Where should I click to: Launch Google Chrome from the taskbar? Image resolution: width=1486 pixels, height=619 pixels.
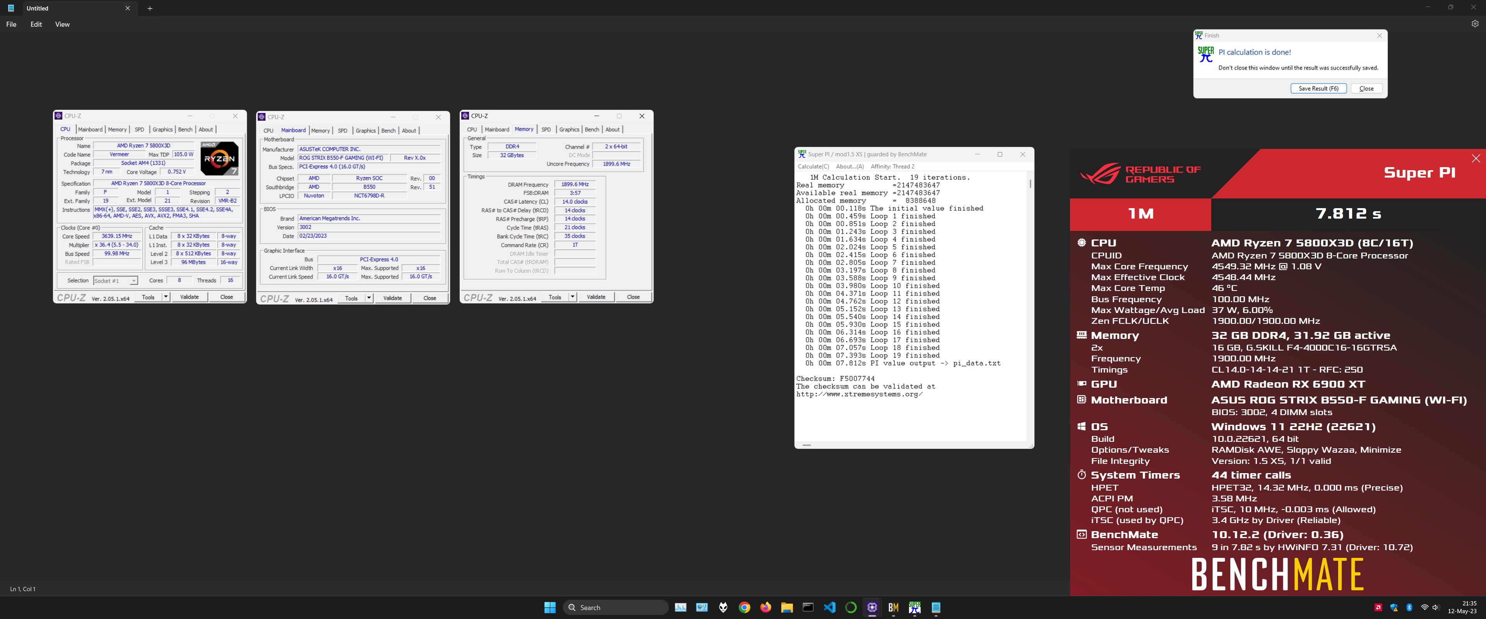(x=745, y=607)
